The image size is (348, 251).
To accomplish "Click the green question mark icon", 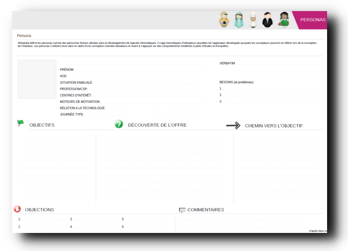I will coord(119,124).
